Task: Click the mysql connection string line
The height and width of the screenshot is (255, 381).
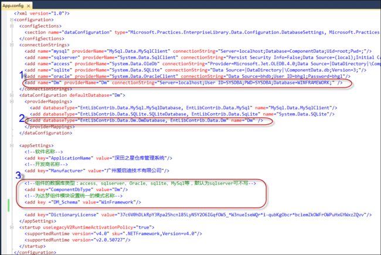Action: pyautogui.click(x=198, y=51)
